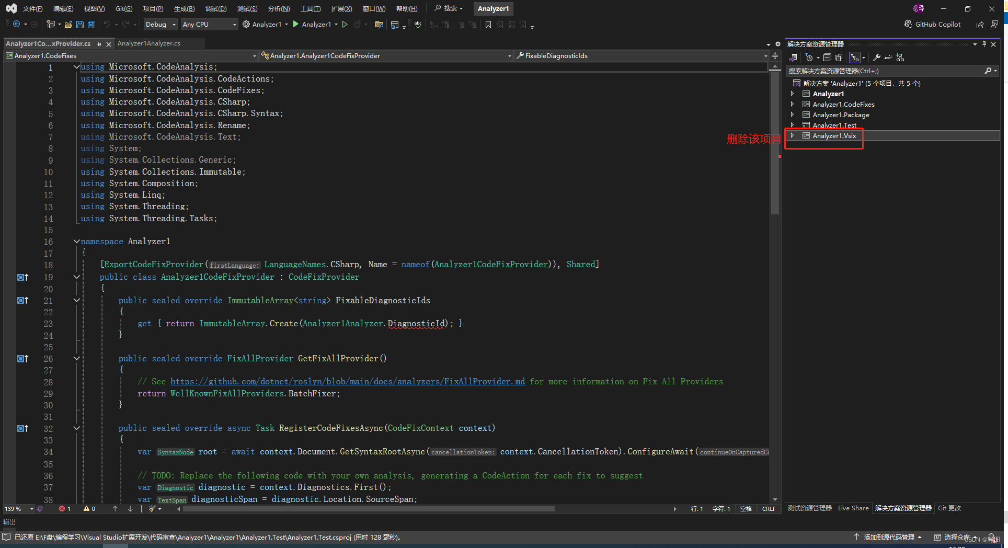Click the editor horizontal scrollbar thumb
The height and width of the screenshot is (548, 1008).
coord(369,509)
